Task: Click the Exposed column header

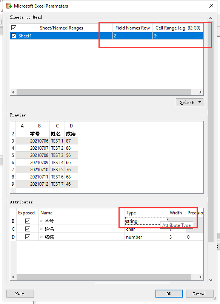Action: pos(27,213)
